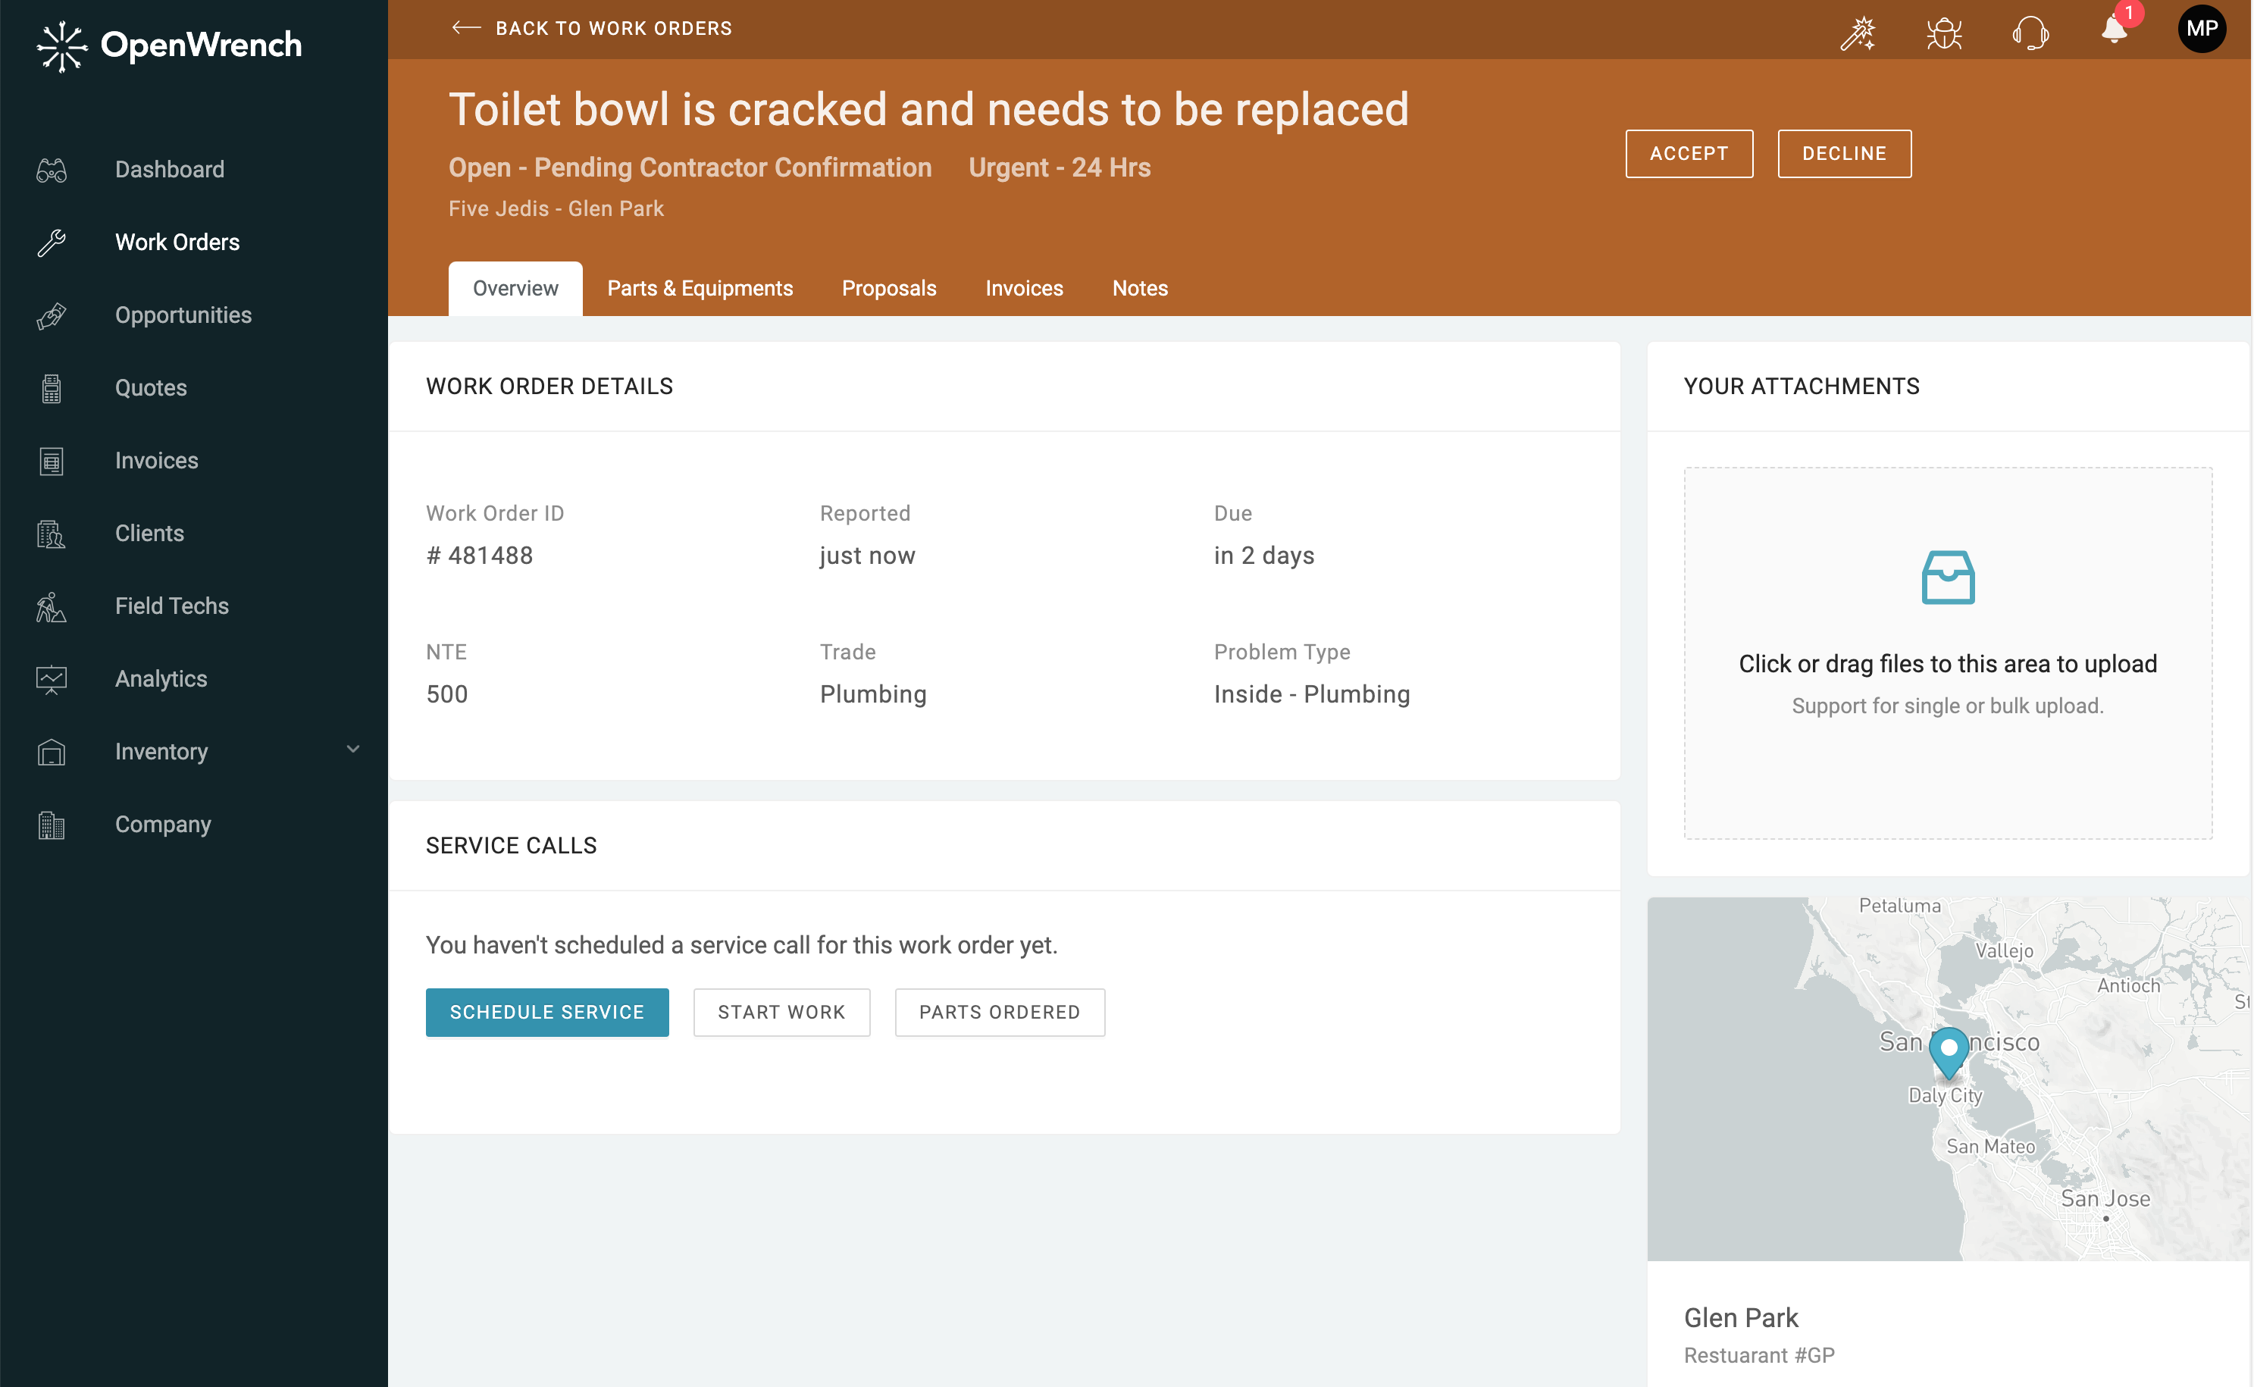Switch to the Notes tab
2254x1387 pixels.
[x=1140, y=289]
